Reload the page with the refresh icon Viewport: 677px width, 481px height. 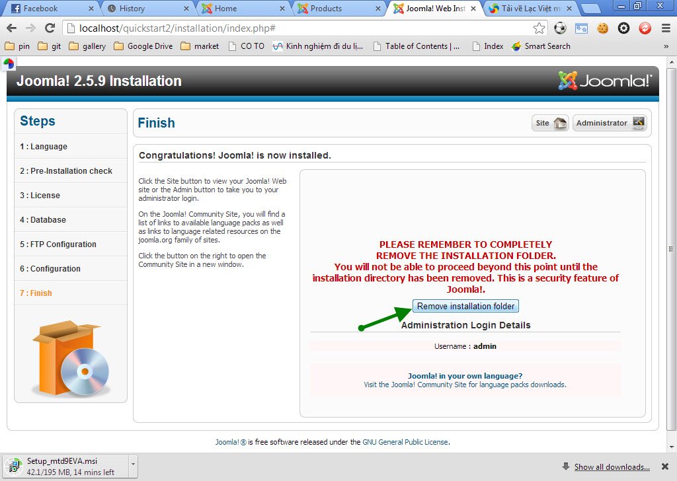click(x=50, y=28)
